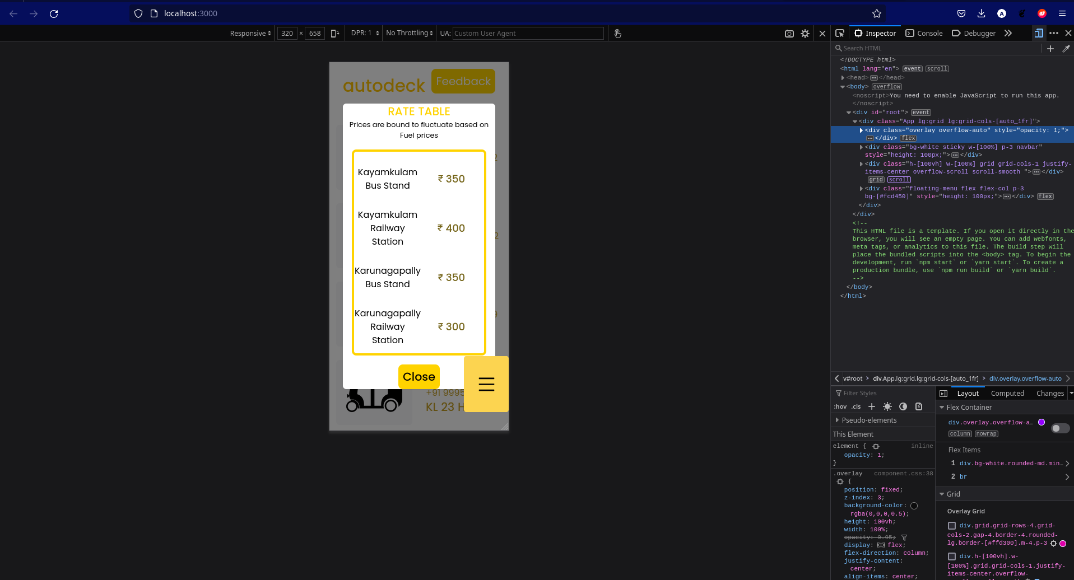Viewport: 1074px width, 580px height.
Task: Open the Computed styles tab
Action: (x=1007, y=393)
